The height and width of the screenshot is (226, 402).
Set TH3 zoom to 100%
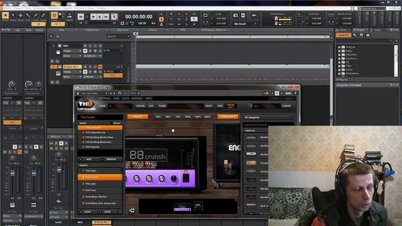click(188, 117)
